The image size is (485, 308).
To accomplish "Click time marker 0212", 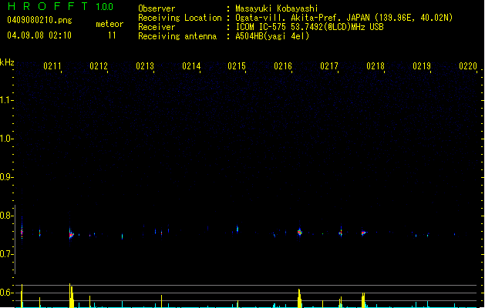I will click(x=99, y=66).
